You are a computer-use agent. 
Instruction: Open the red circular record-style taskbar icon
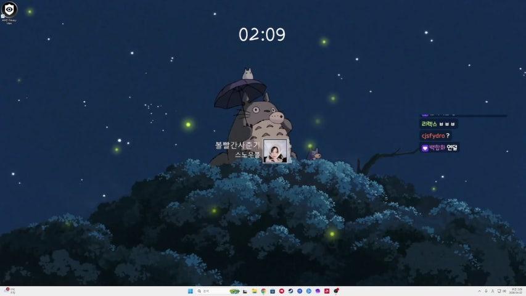[x=281, y=291]
